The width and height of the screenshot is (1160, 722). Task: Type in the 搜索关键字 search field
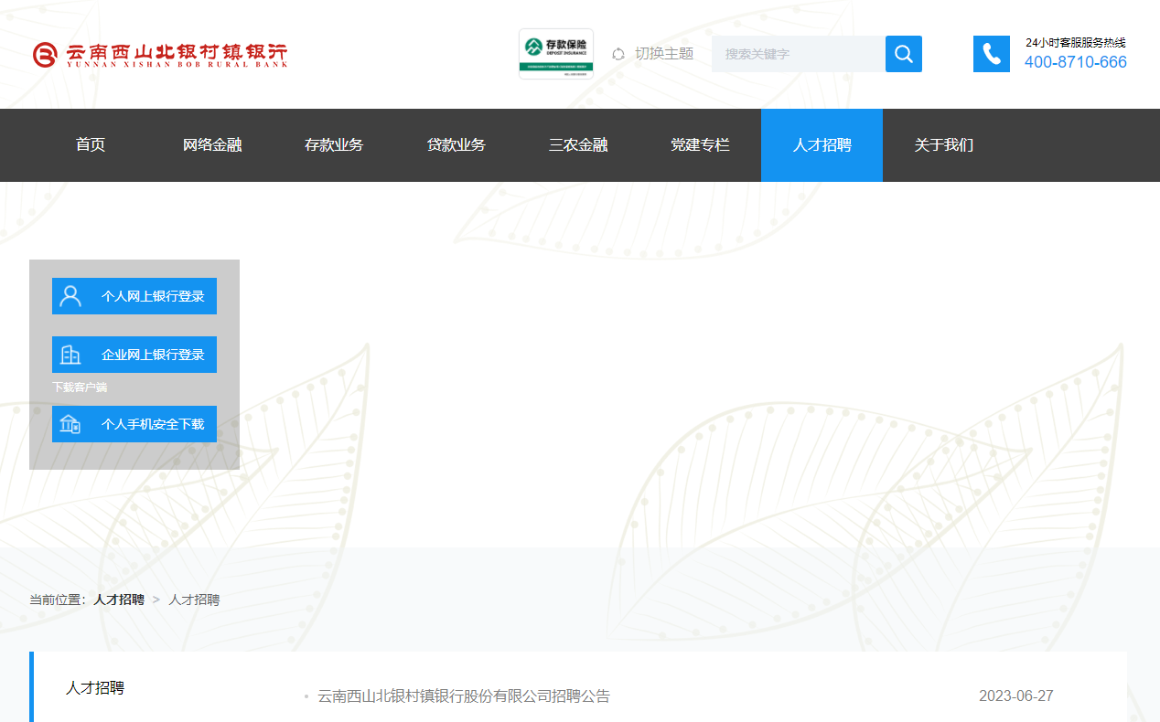pos(798,54)
